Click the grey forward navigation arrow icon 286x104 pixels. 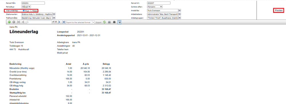tap(14, 22)
